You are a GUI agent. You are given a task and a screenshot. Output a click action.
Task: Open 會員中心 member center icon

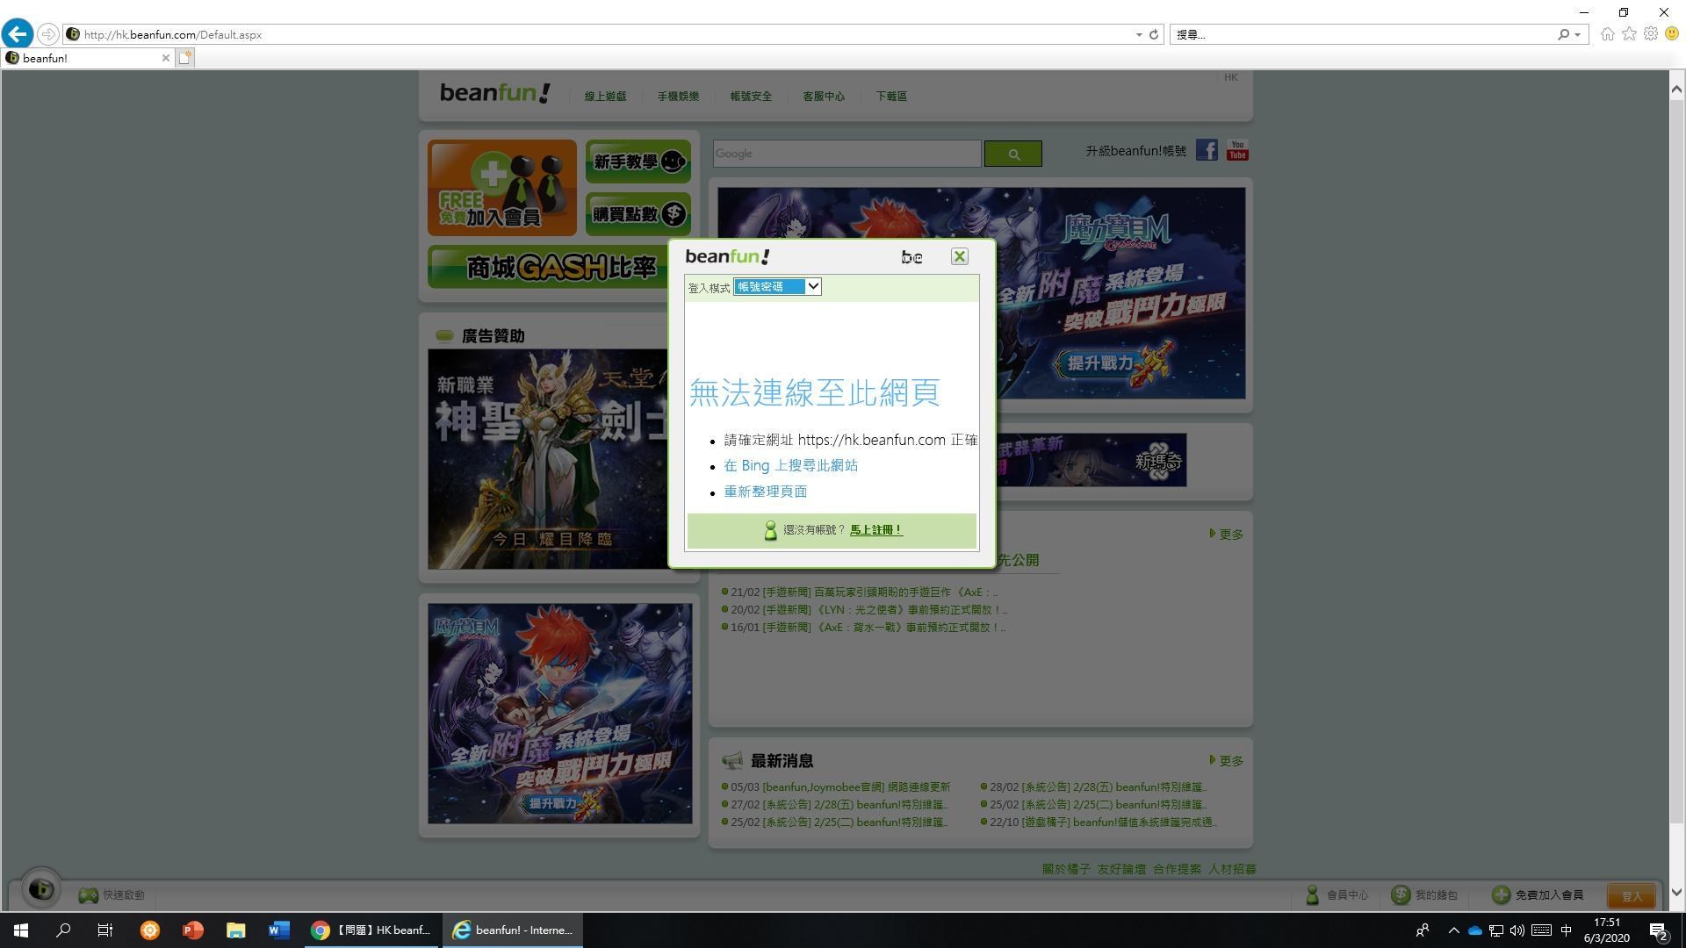click(1313, 894)
